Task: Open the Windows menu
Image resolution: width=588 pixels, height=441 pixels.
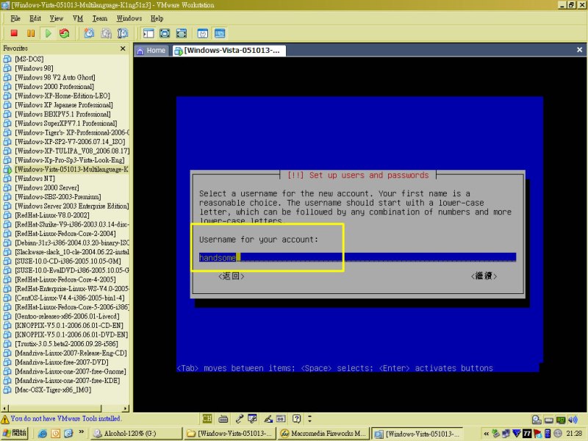Action: [x=129, y=18]
